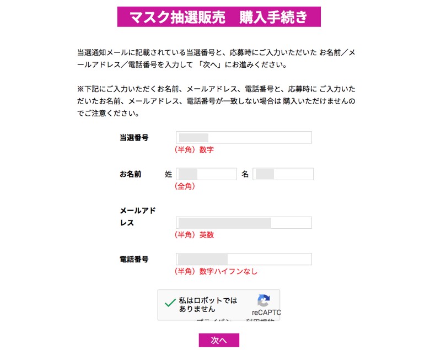
Task: Click the (半角)数字ハイフンなし hint text
Action: coord(216,271)
